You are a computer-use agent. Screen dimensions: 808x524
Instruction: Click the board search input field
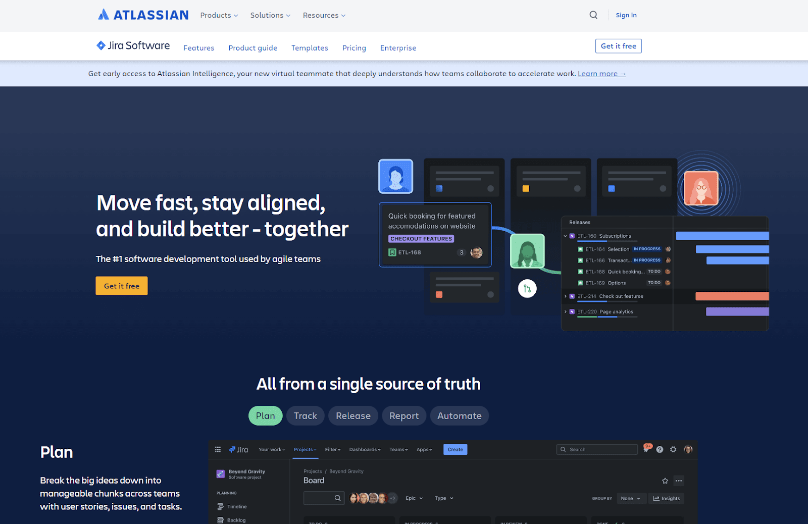(324, 498)
